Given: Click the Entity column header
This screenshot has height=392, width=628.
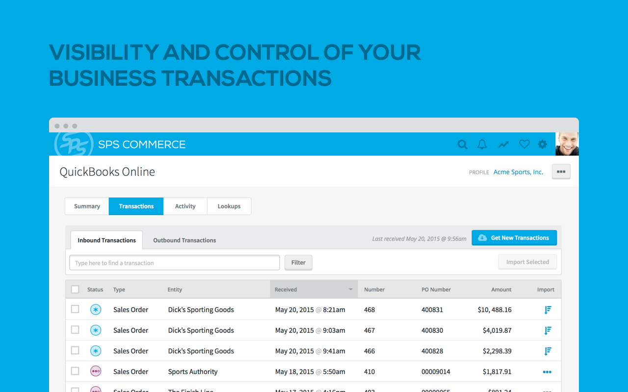Looking at the screenshot, I should (x=175, y=290).
